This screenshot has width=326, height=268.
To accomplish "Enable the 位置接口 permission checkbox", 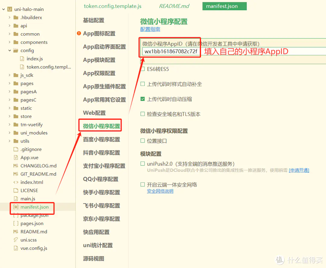I will (143, 141).
